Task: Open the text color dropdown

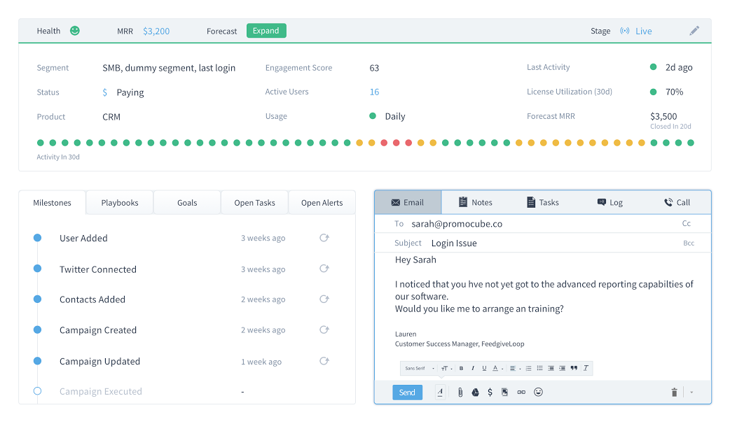Action: pyautogui.click(x=497, y=368)
